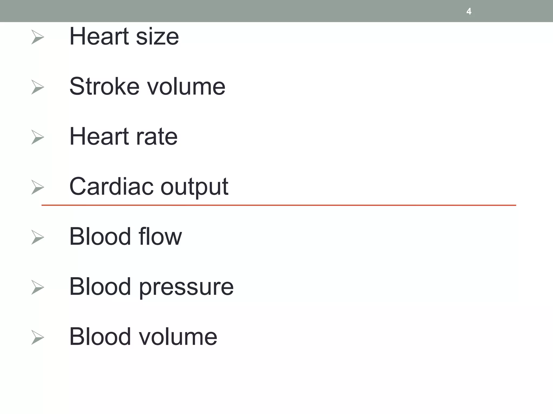Click the arrow bullet beside Cardiac output

(38, 187)
